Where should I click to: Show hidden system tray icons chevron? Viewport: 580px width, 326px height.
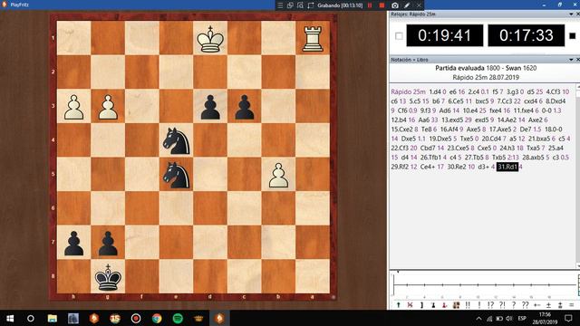pyautogui.click(x=478, y=318)
